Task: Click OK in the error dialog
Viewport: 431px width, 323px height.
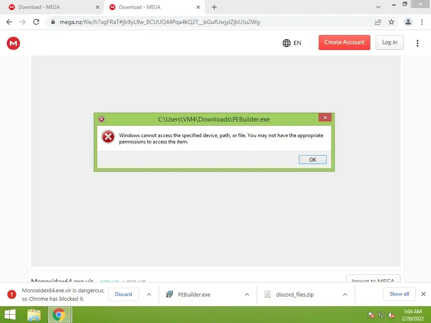Action: click(x=313, y=159)
